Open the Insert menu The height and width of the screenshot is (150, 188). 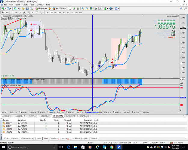coord(18,5)
